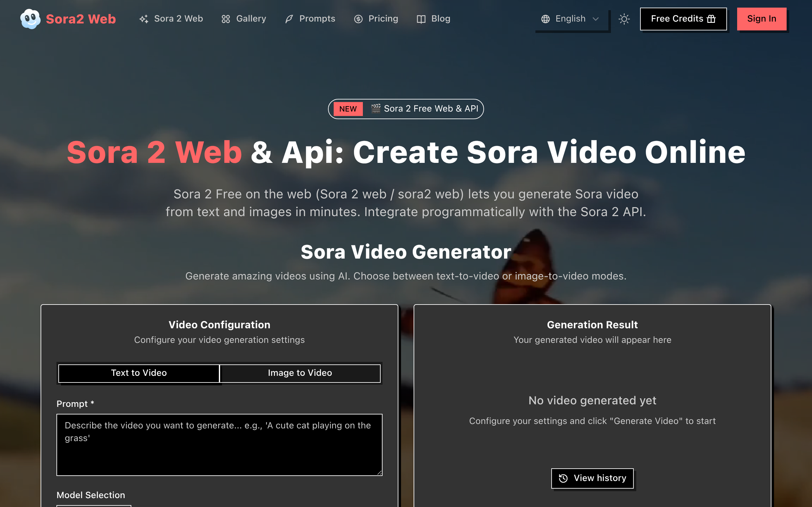This screenshot has height=507, width=812.
Task: Switch to Image to Video mode
Action: pyautogui.click(x=300, y=373)
